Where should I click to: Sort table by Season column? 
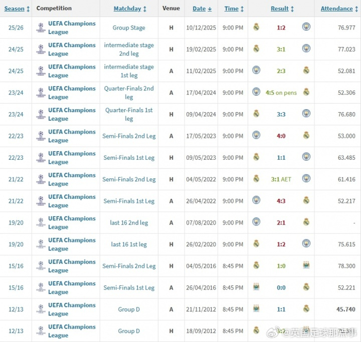click(x=17, y=9)
